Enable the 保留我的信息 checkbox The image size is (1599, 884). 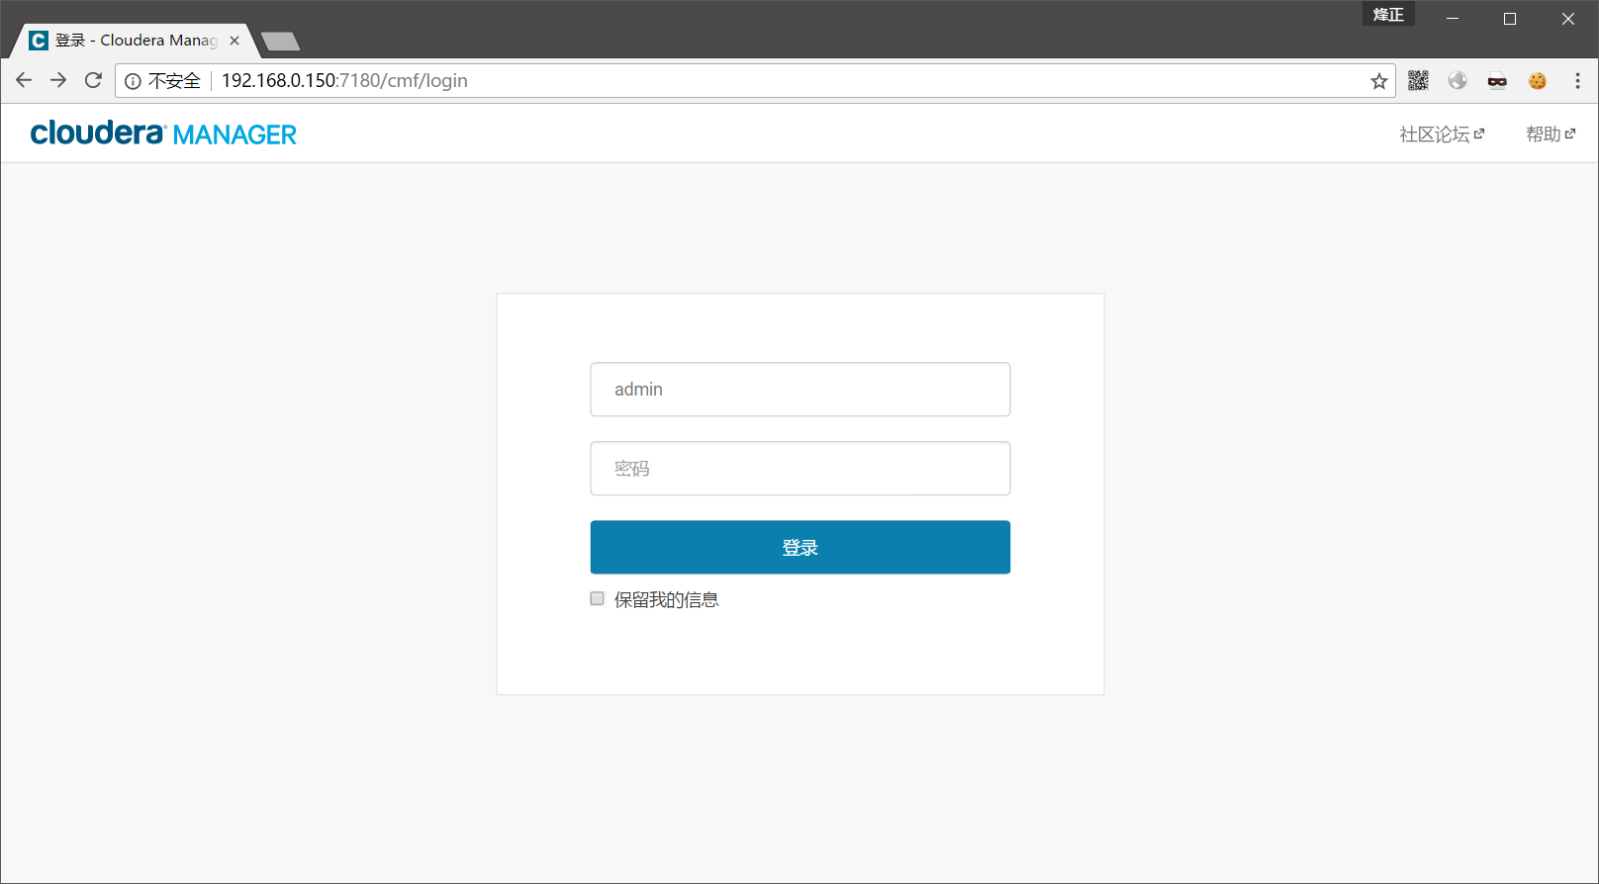[x=597, y=598]
